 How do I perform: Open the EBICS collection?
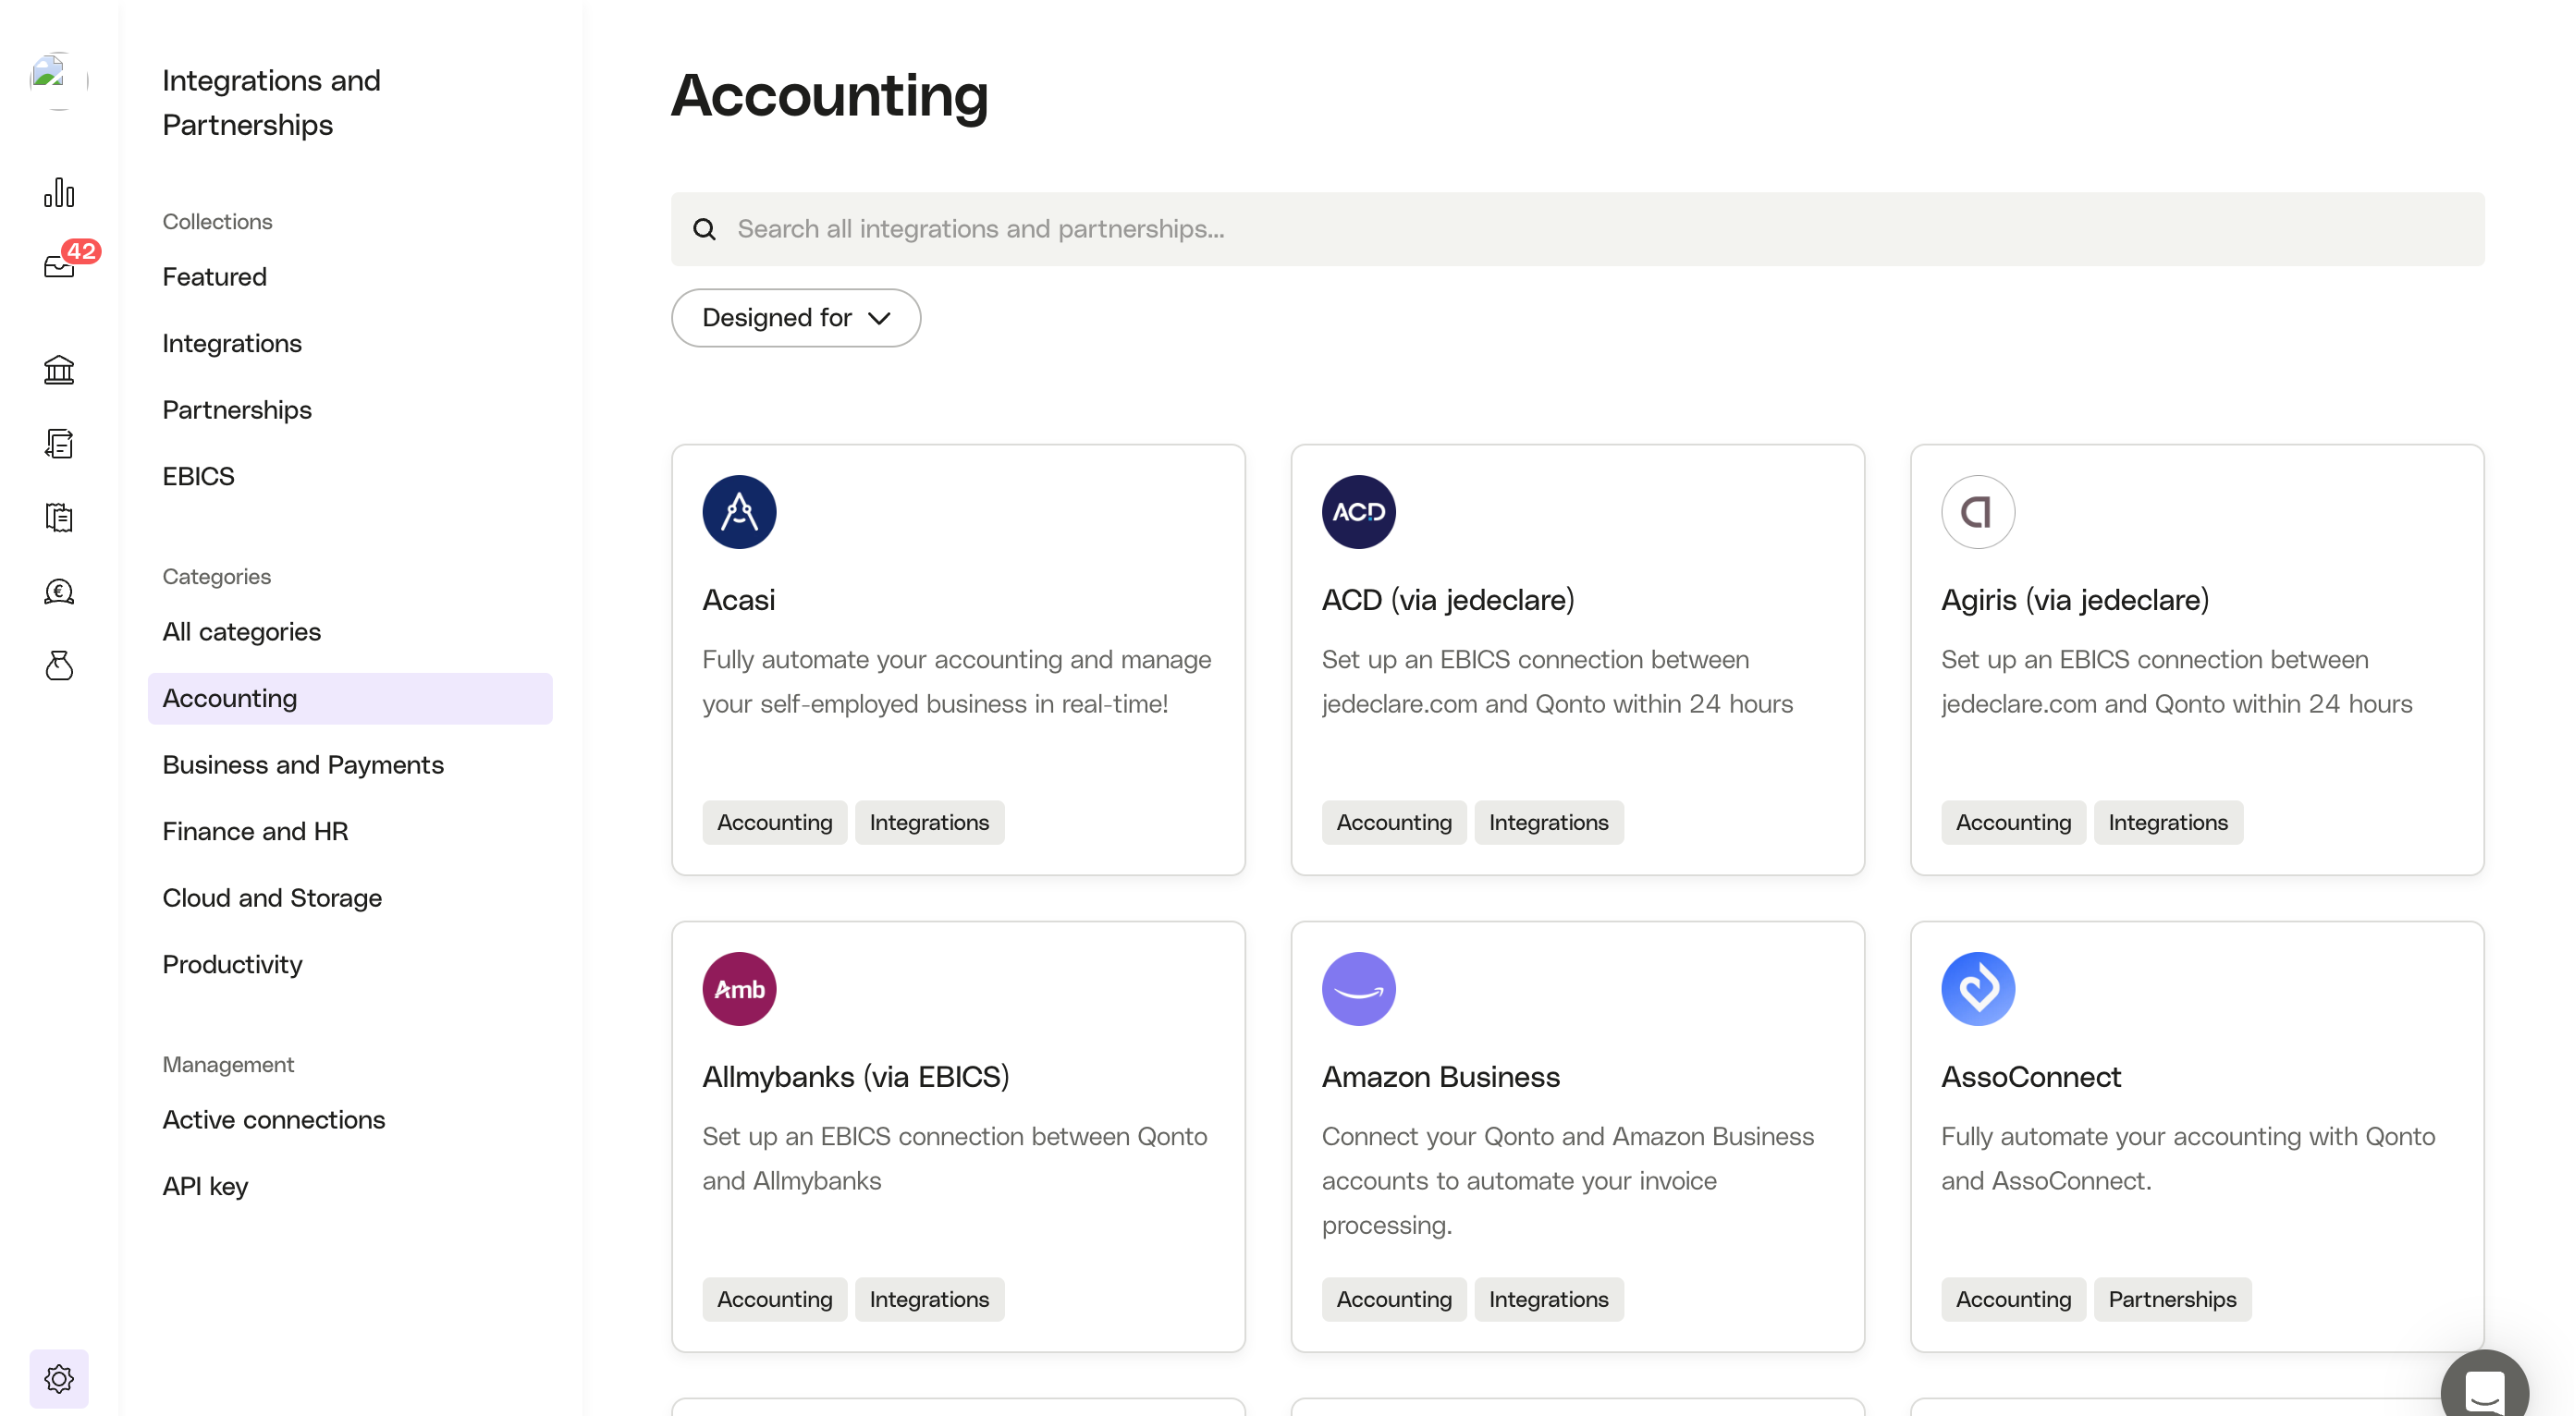(x=198, y=476)
